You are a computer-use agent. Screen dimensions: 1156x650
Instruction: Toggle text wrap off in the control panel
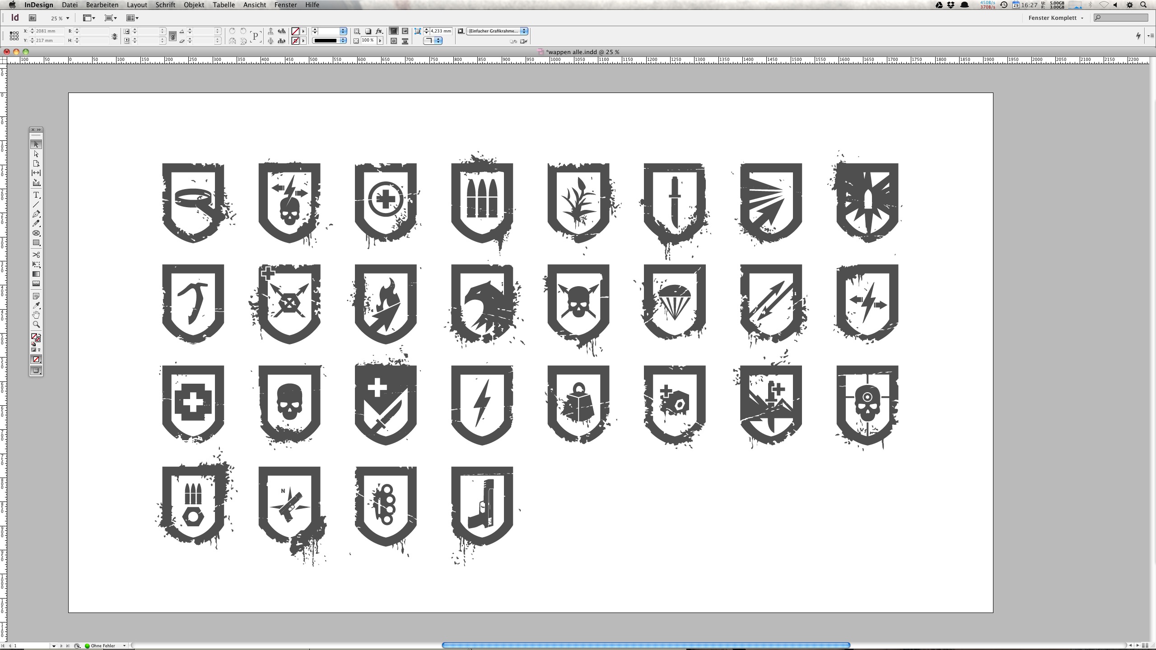click(x=394, y=32)
